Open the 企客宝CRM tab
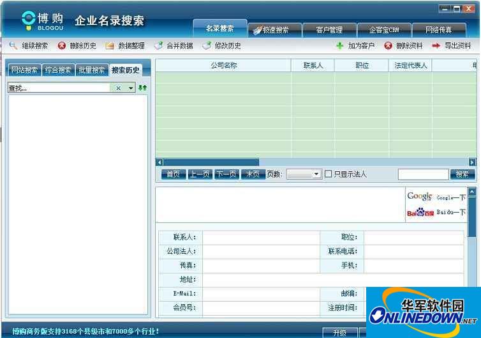481x338 pixels. coord(384,30)
